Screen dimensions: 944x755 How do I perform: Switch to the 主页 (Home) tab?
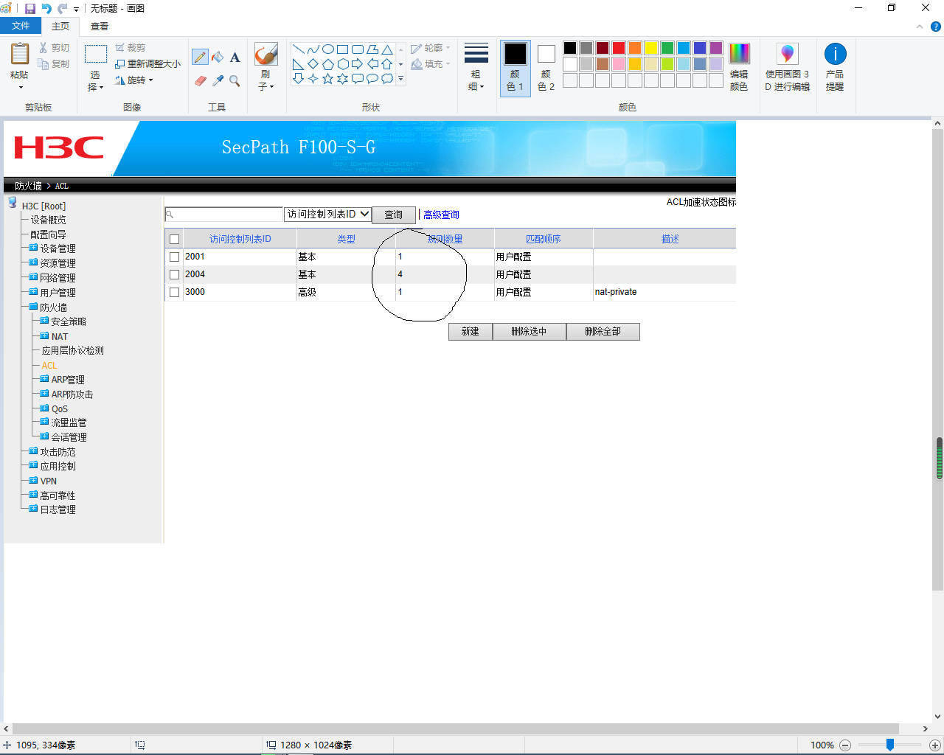[60, 26]
